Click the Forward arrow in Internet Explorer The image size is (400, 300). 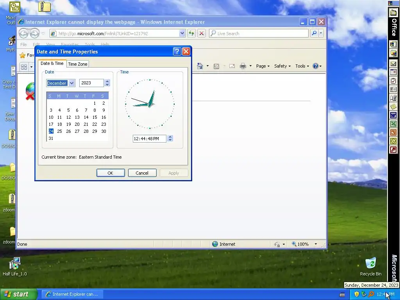(34, 33)
